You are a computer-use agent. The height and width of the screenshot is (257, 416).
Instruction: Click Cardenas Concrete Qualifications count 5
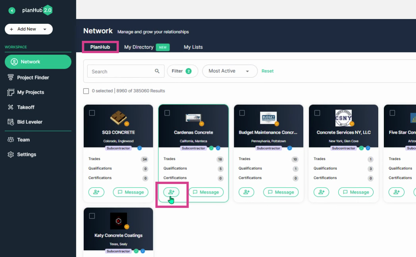[220, 169]
